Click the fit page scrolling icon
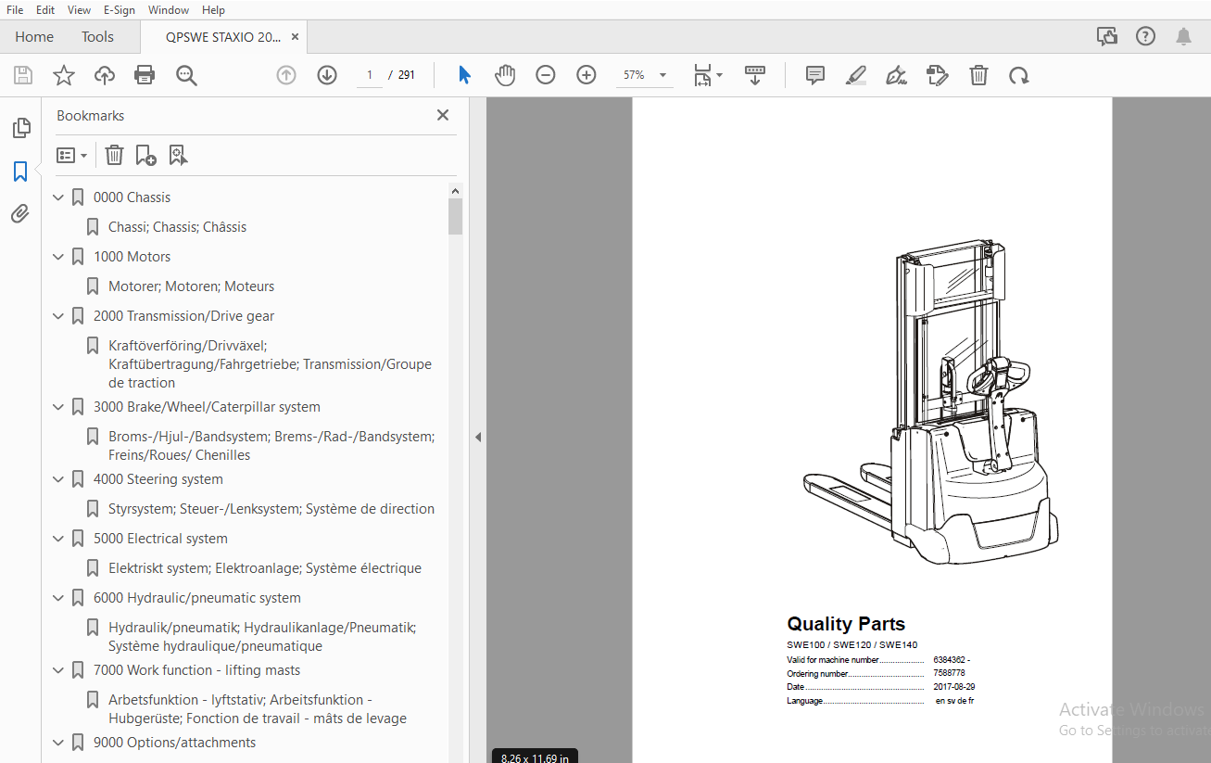 pos(702,75)
